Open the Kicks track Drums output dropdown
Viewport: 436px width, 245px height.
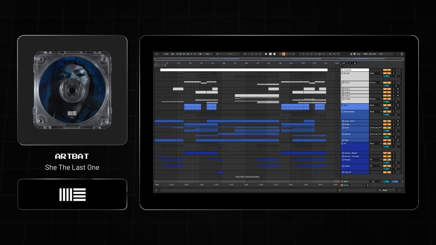tap(376, 83)
